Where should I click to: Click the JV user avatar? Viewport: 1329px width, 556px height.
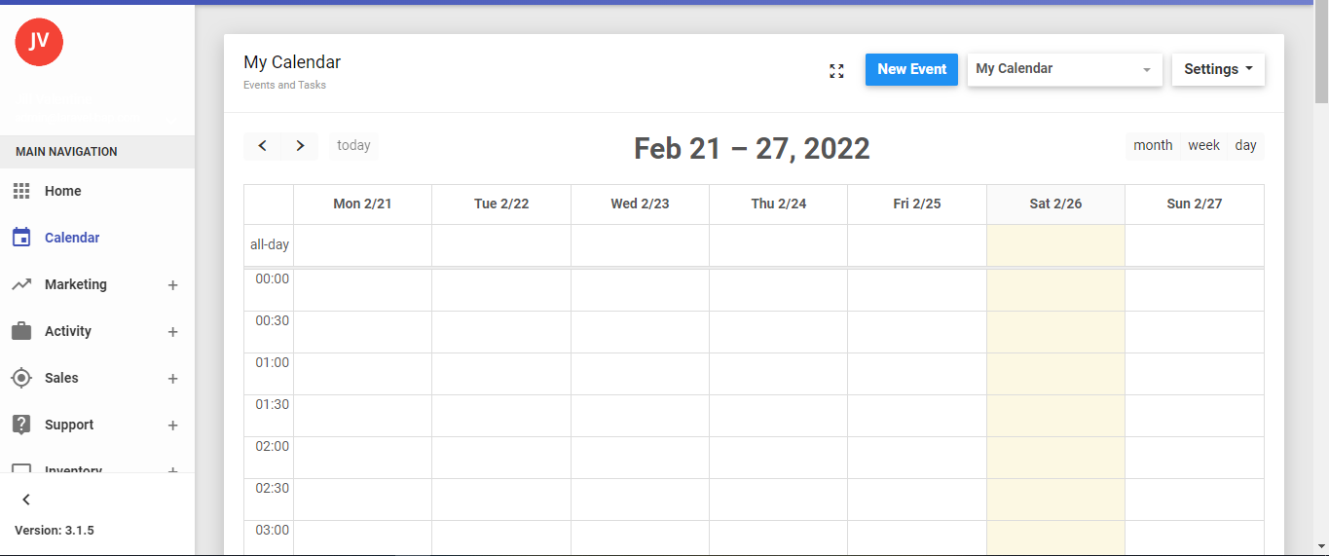pyautogui.click(x=39, y=41)
